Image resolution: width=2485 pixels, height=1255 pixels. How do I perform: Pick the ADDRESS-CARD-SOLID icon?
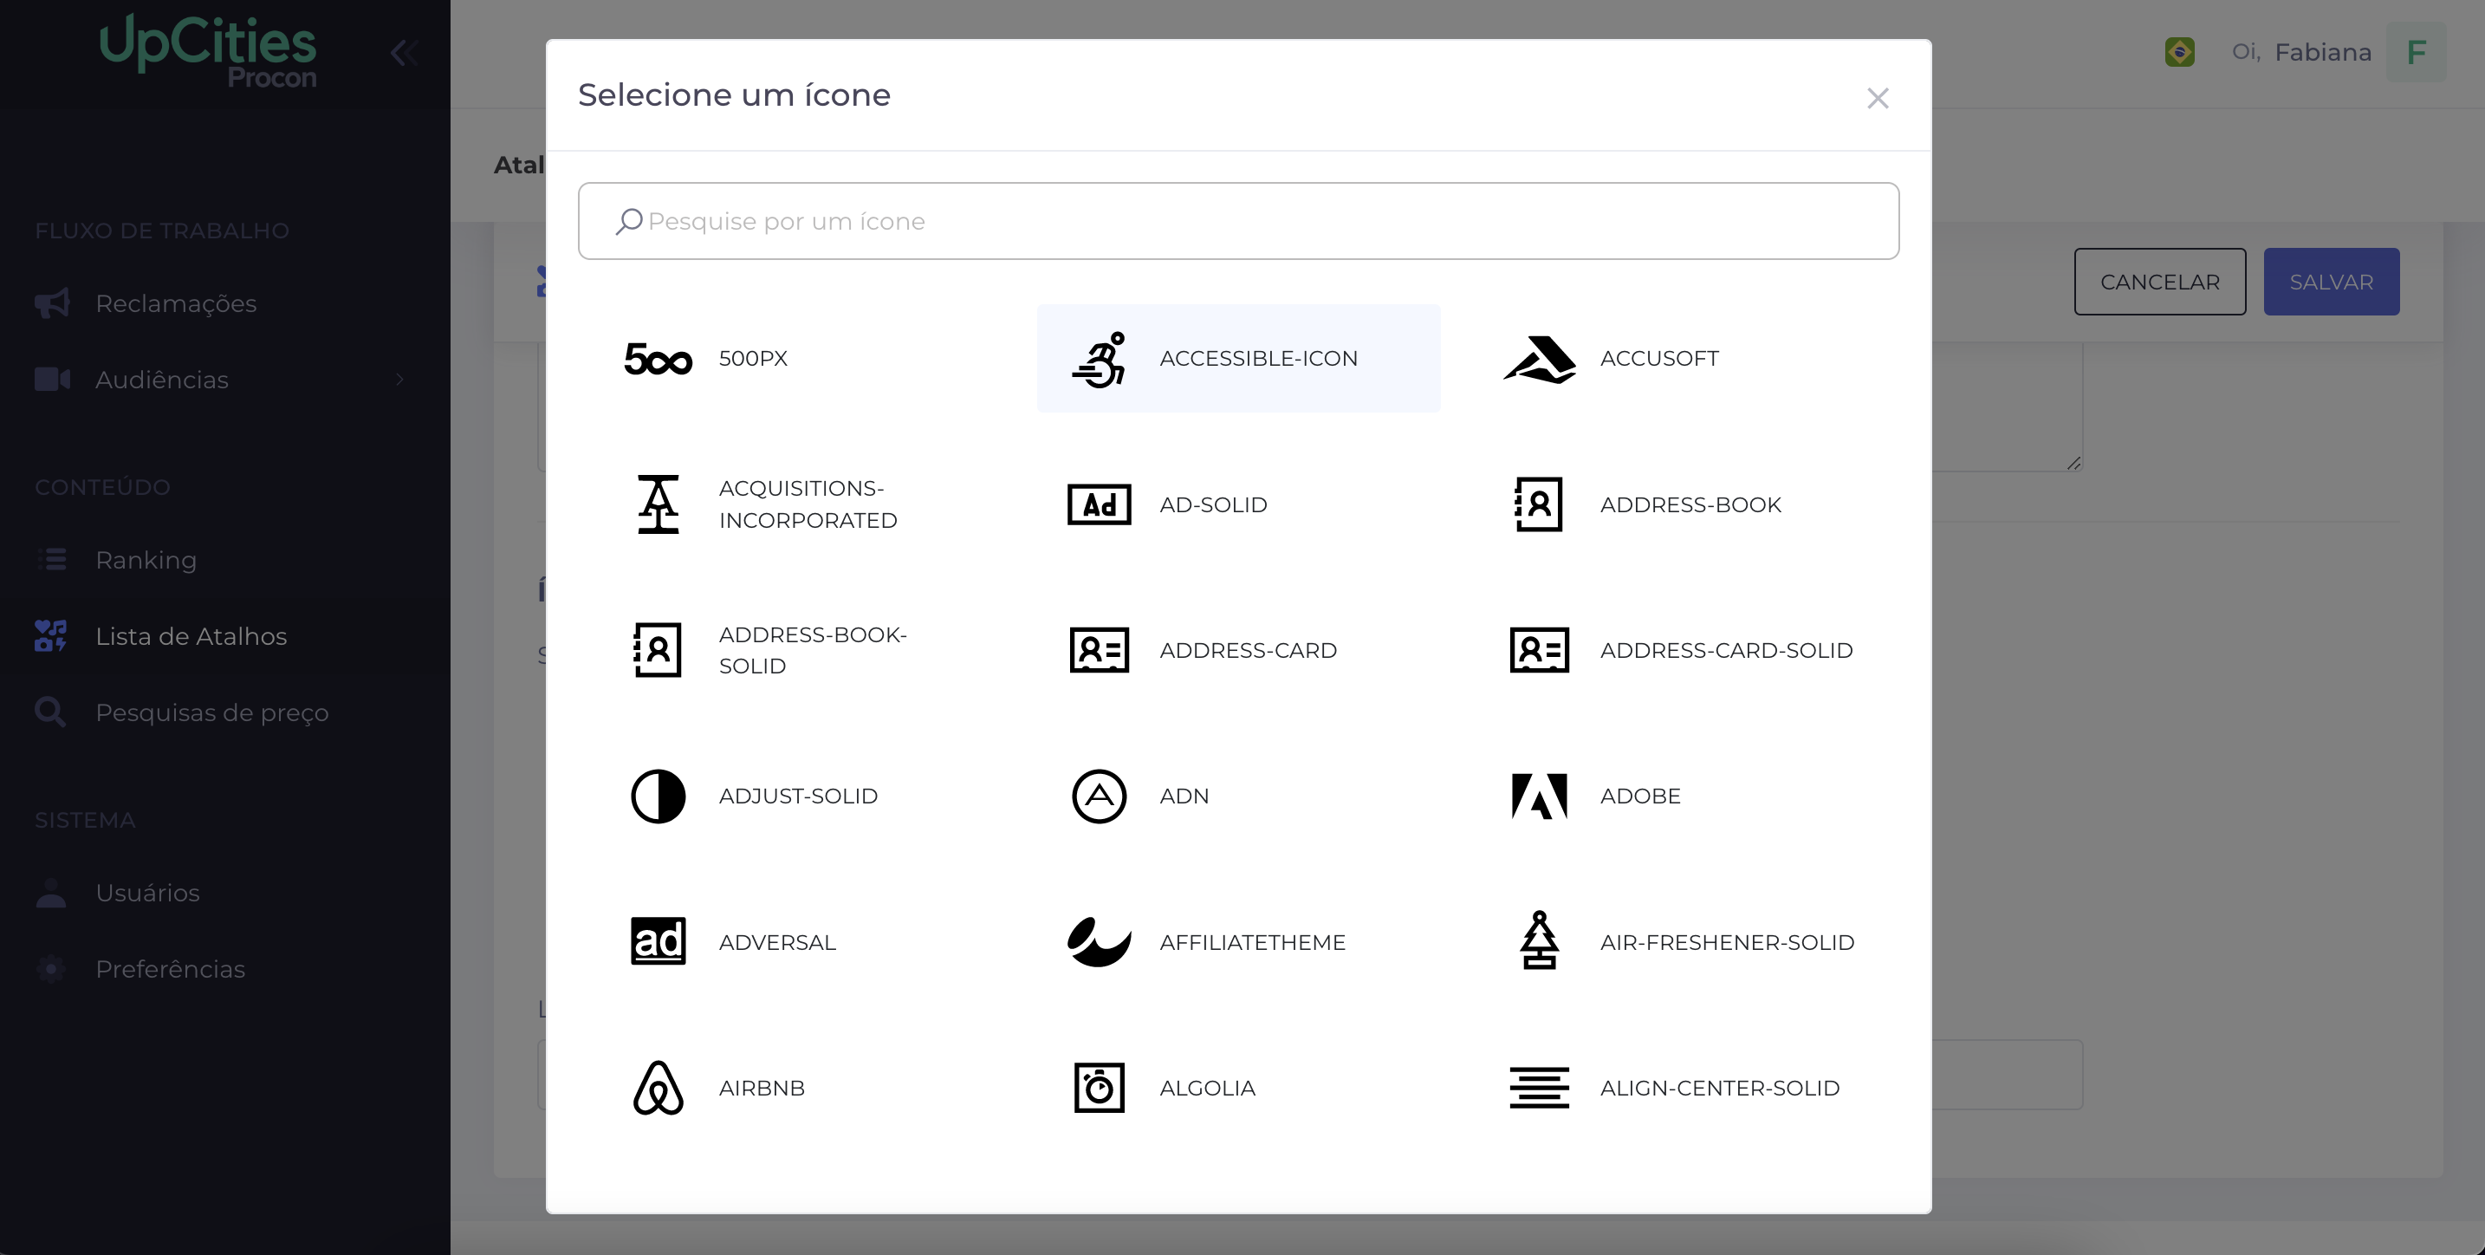[x=1540, y=650]
